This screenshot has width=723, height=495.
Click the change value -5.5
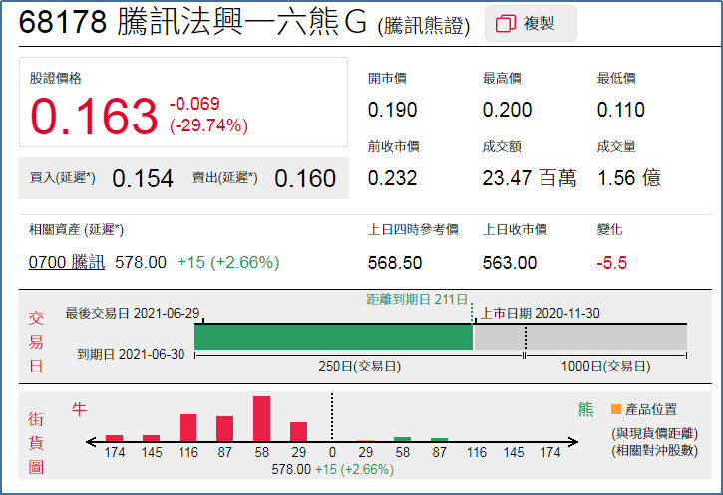[612, 263]
